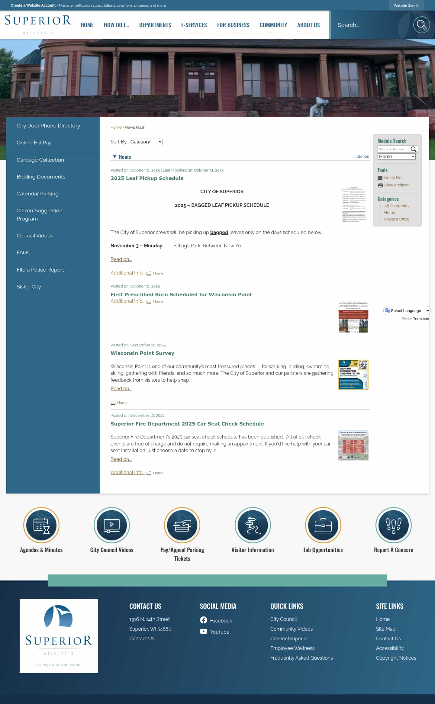
Task: Open the Job Opportunities briefcase icon
Action: [x=323, y=525]
